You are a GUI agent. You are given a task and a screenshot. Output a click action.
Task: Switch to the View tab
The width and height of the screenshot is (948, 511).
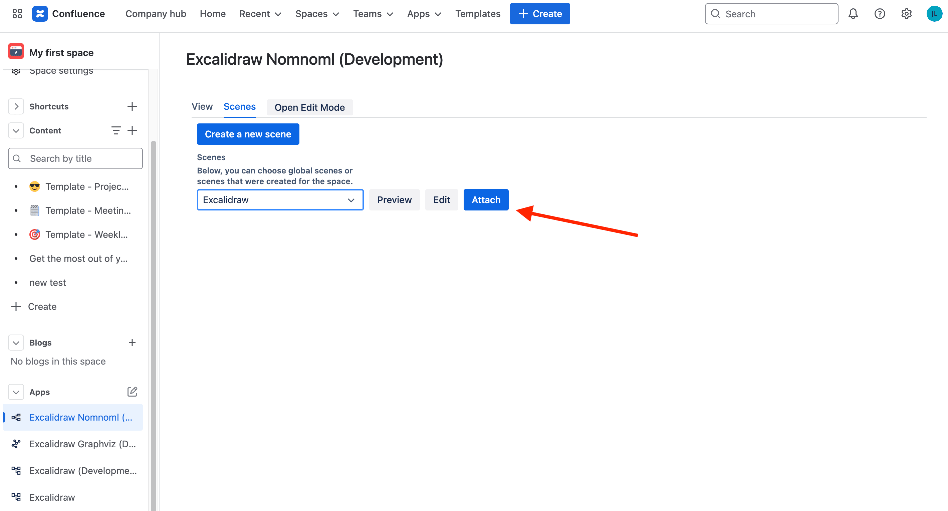tap(202, 106)
